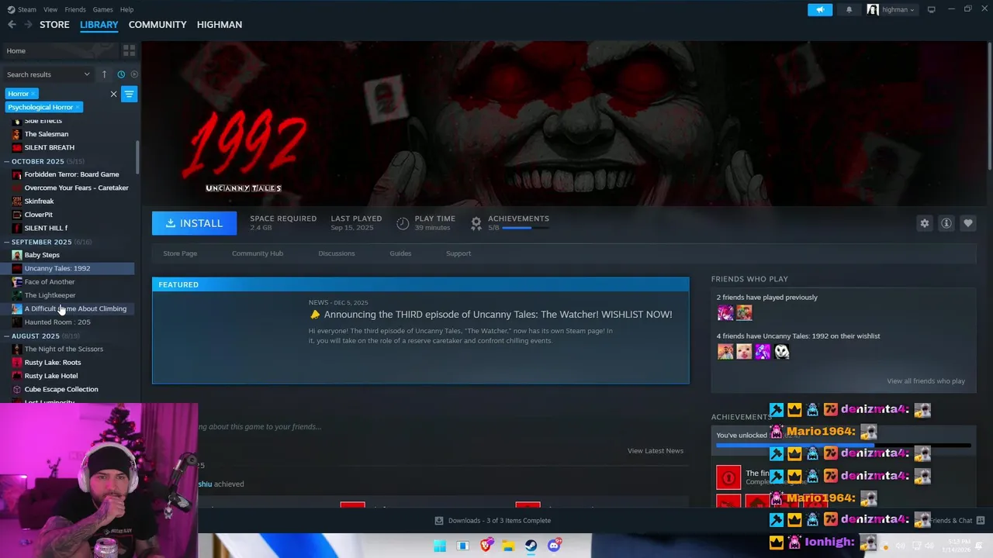Go to the STORE section
This screenshot has width=993, height=558.
tap(54, 25)
